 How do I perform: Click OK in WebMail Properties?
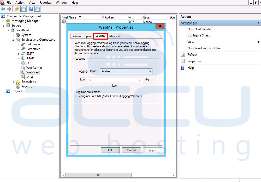(110, 150)
